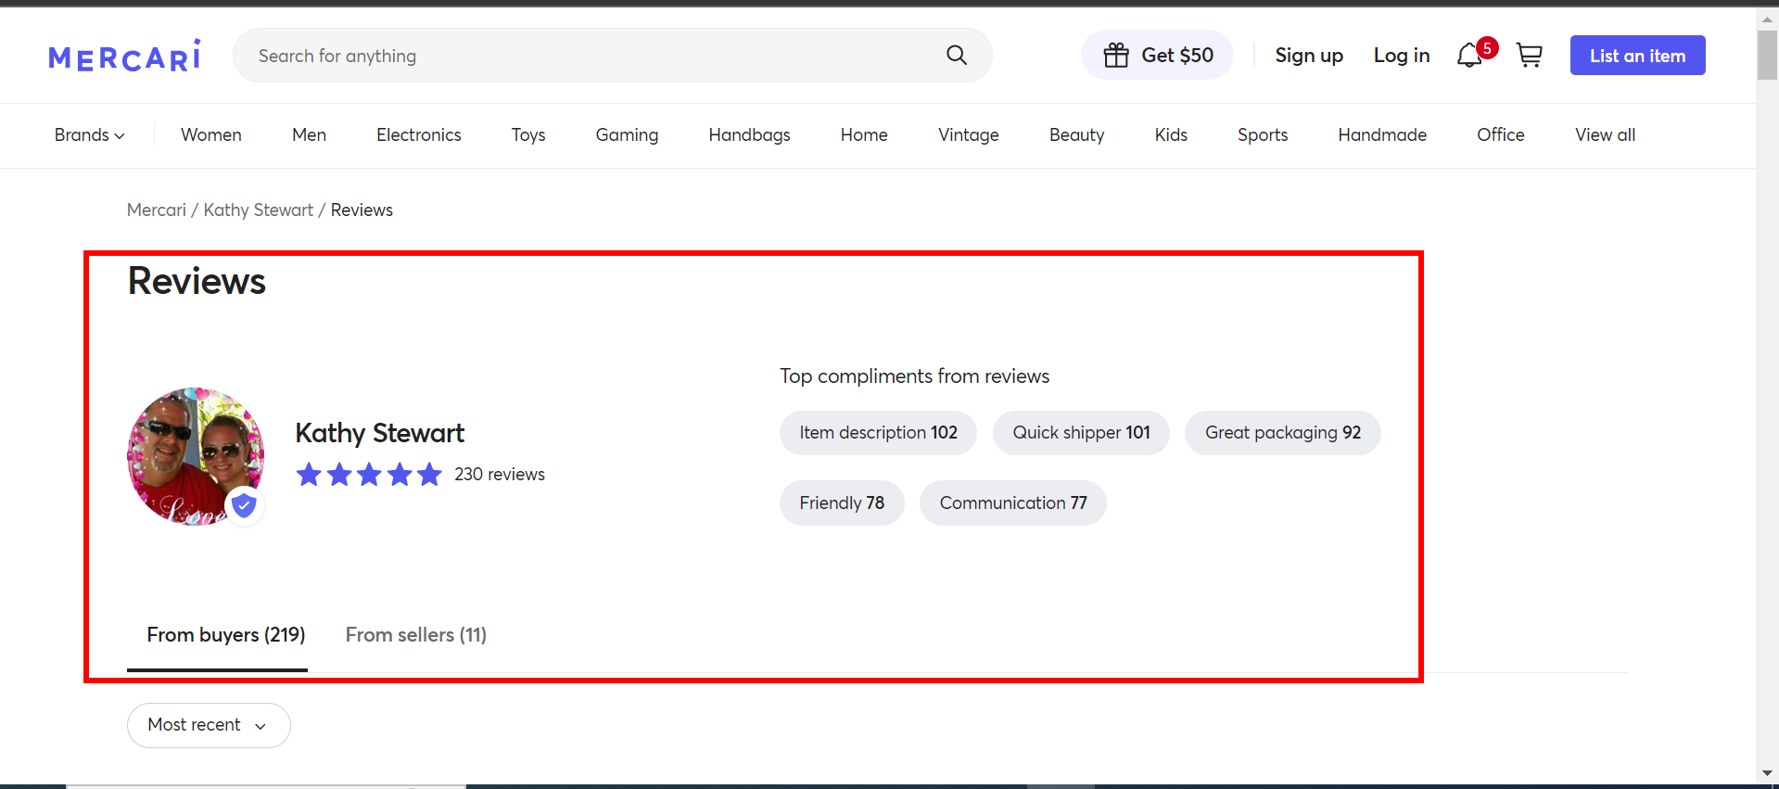Open the Sports category
The image size is (1779, 789).
(1263, 135)
